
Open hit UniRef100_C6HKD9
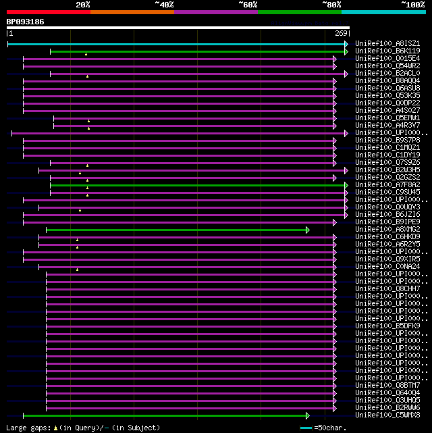[387, 237]
